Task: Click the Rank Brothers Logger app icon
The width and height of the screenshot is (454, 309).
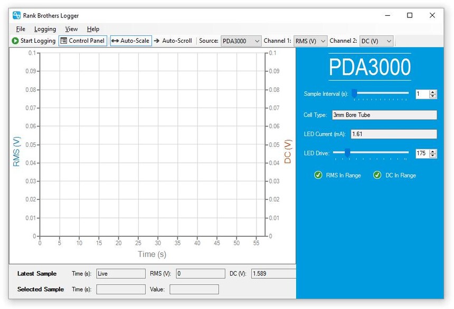Action: (x=16, y=15)
